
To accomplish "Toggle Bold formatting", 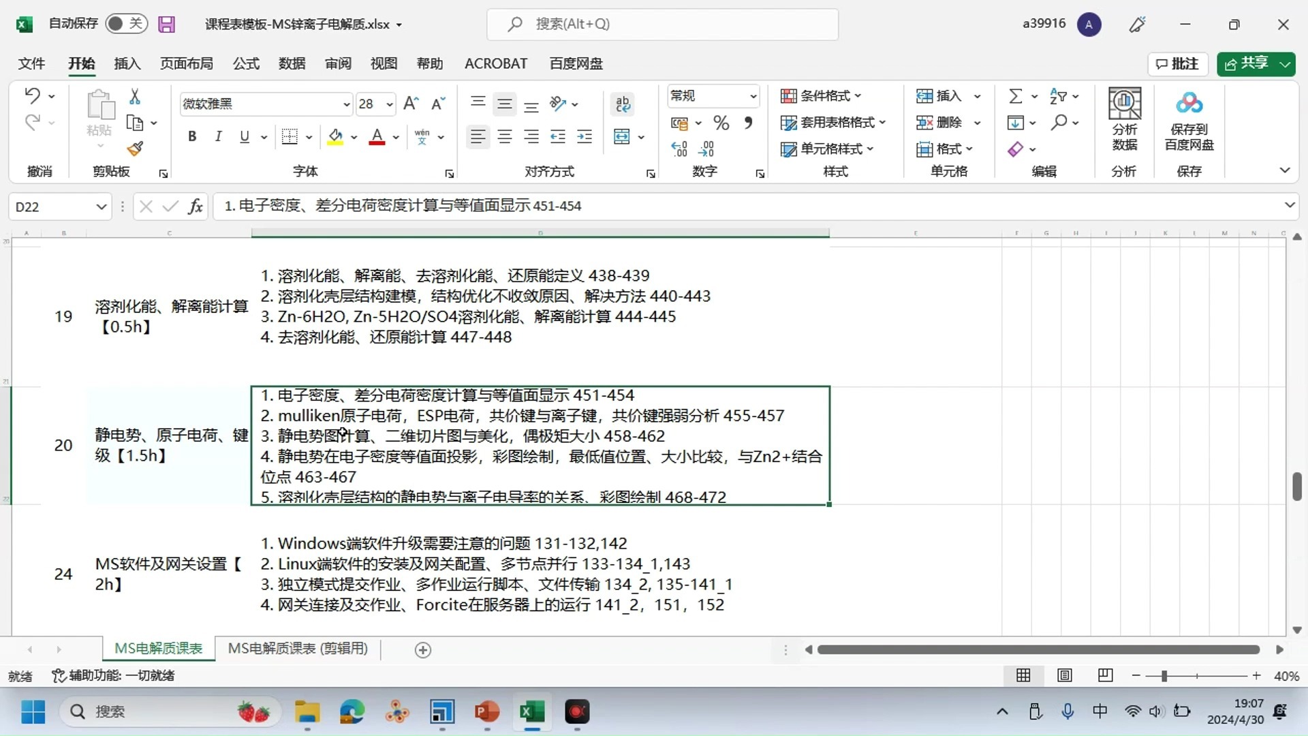I will click(192, 137).
